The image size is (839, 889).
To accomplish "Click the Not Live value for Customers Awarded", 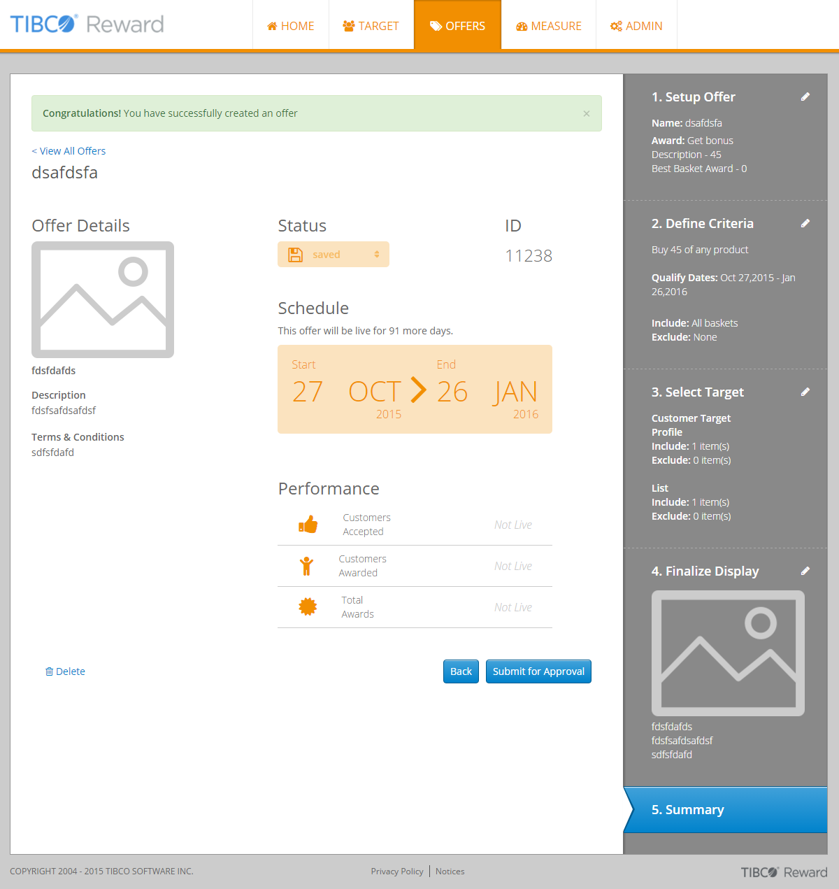I will click(513, 566).
